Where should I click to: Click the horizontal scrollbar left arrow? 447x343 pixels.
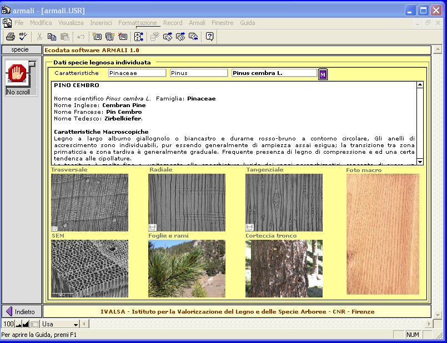point(84,324)
